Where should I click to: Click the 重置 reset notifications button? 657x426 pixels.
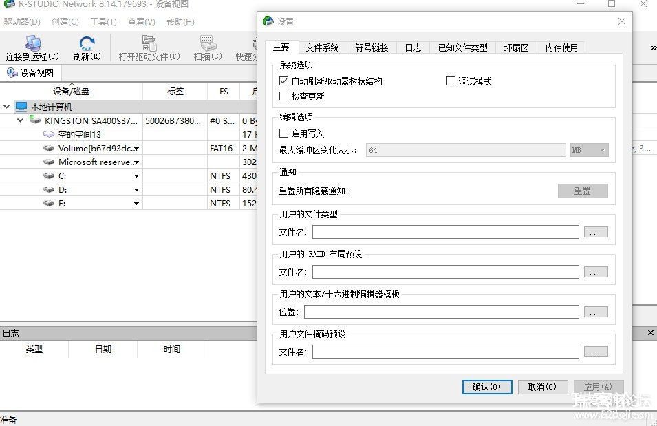tap(583, 191)
